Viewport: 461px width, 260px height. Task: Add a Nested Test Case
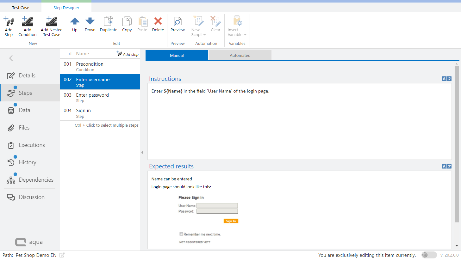(x=52, y=21)
